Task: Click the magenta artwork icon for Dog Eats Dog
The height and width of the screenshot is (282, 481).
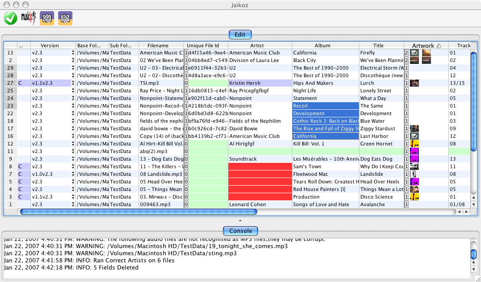Action: click(x=414, y=159)
